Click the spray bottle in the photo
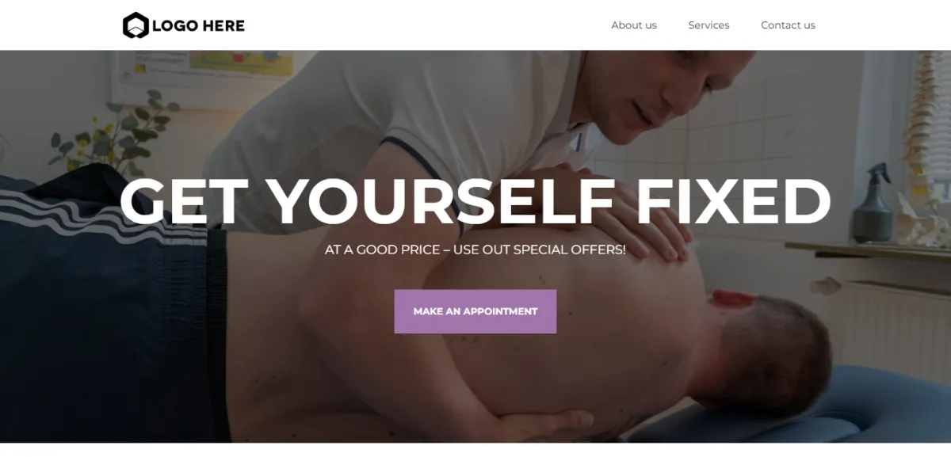This screenshot has width=951, height=457. (871, 204)
